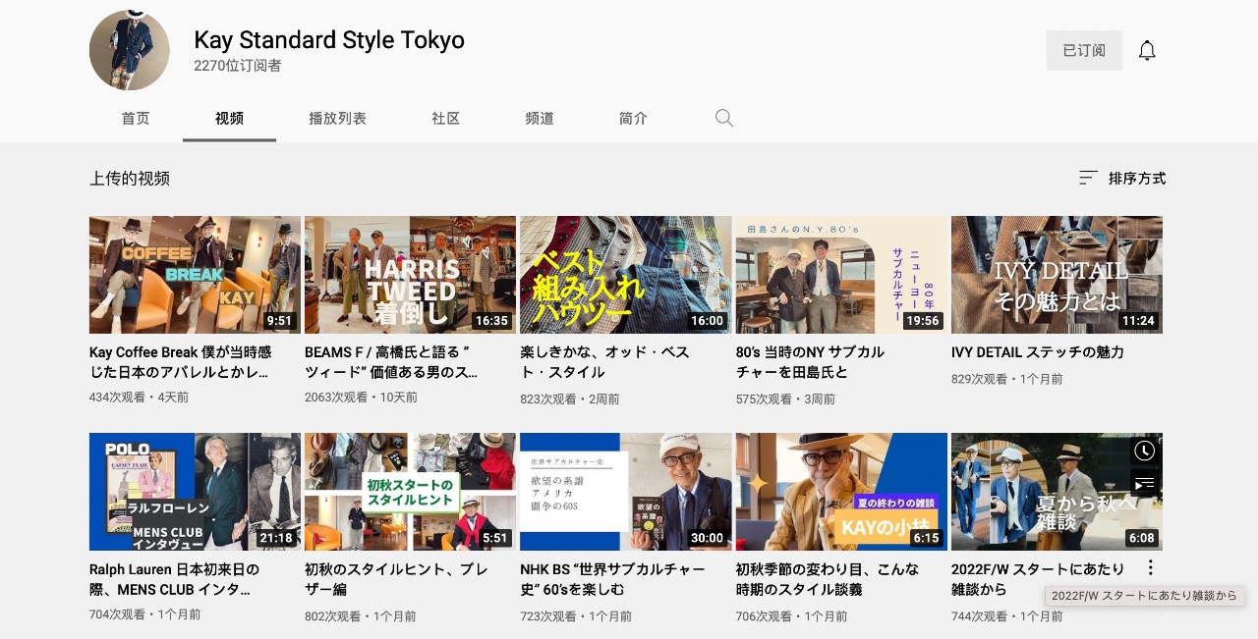Play the 30:00 NHK BS thumbnail
1258x639 pixels.
pyautogui.click(x=625, y=492)
